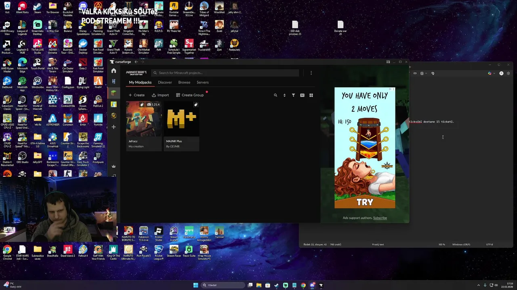
Task: Go back with the CurseForge arrow
Action: coord(136,62)
